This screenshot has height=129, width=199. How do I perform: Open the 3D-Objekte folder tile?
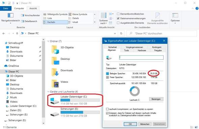63,49
